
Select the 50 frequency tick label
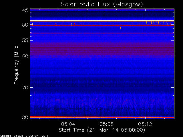(25, 25)
